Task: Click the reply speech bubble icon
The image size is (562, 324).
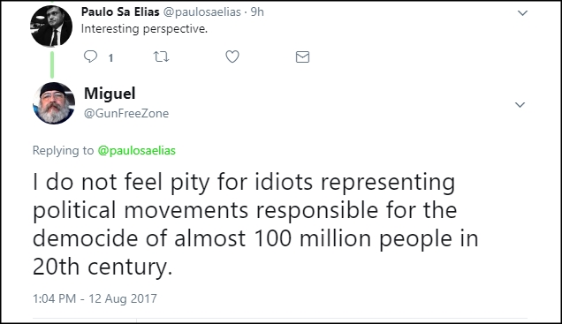Action: 90,57
